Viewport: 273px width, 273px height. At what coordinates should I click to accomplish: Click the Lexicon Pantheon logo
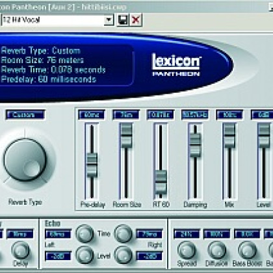coord(176,64)
